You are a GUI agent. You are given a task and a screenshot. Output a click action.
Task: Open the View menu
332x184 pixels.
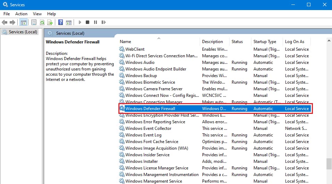point(37,14)
